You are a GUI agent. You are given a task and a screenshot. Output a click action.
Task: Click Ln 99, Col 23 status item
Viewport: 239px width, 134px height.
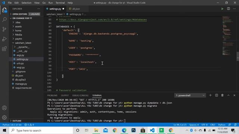[180, 125]
